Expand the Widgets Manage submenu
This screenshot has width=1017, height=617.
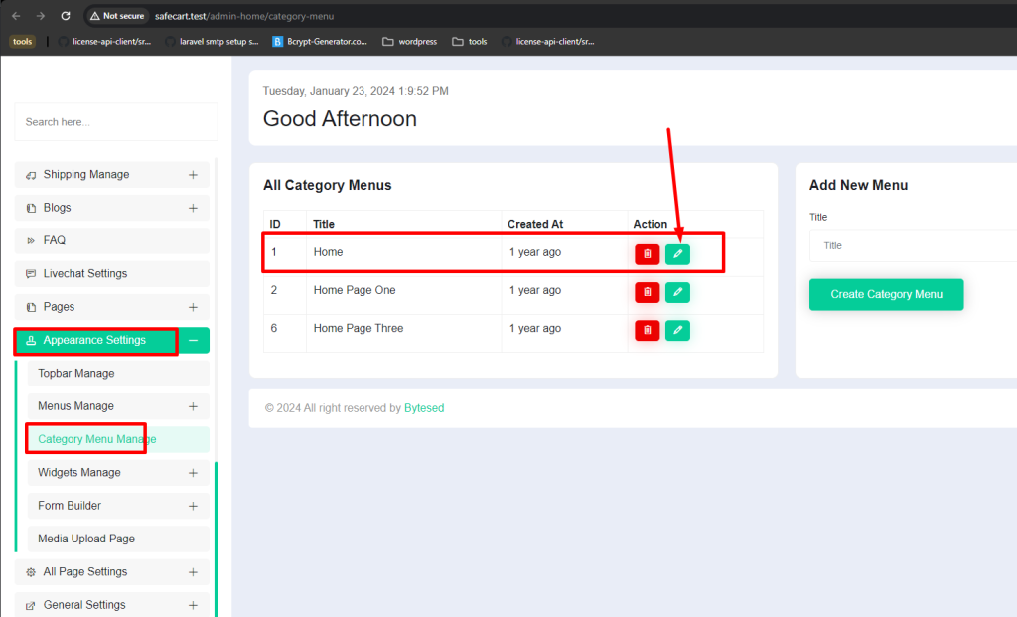[x=193, y=473]
